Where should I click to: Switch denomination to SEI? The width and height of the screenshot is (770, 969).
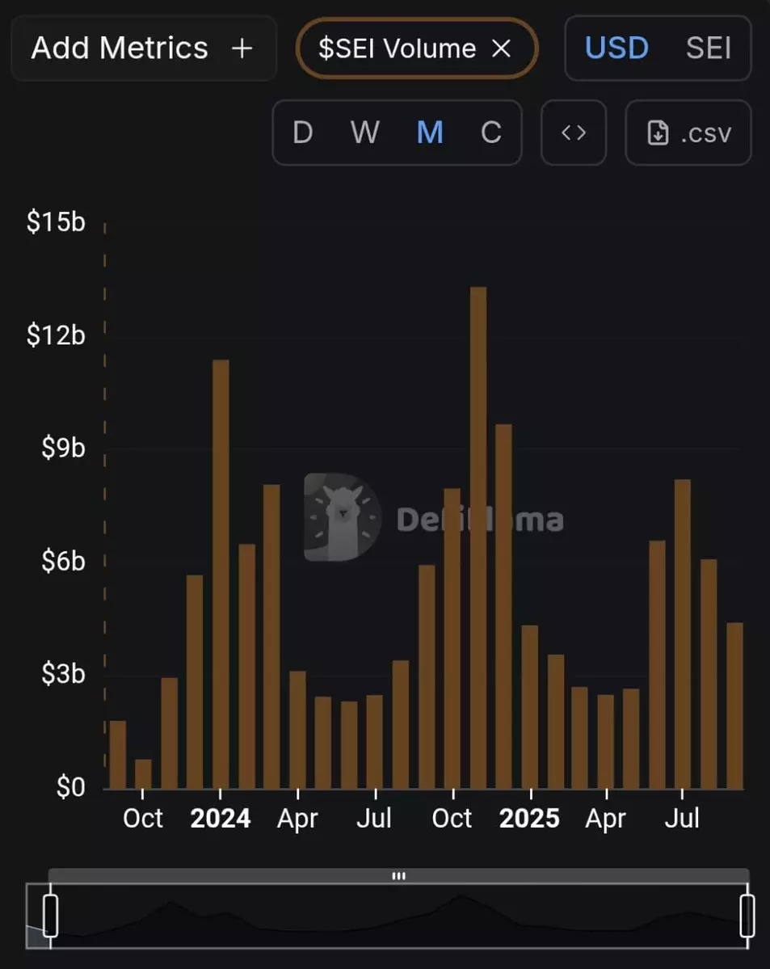point(709,48)
